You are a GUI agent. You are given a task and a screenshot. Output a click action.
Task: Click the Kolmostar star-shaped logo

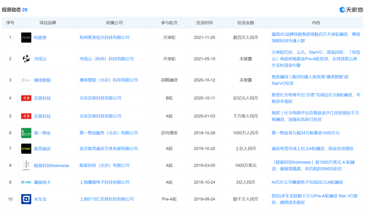click(x=26, y=166)
